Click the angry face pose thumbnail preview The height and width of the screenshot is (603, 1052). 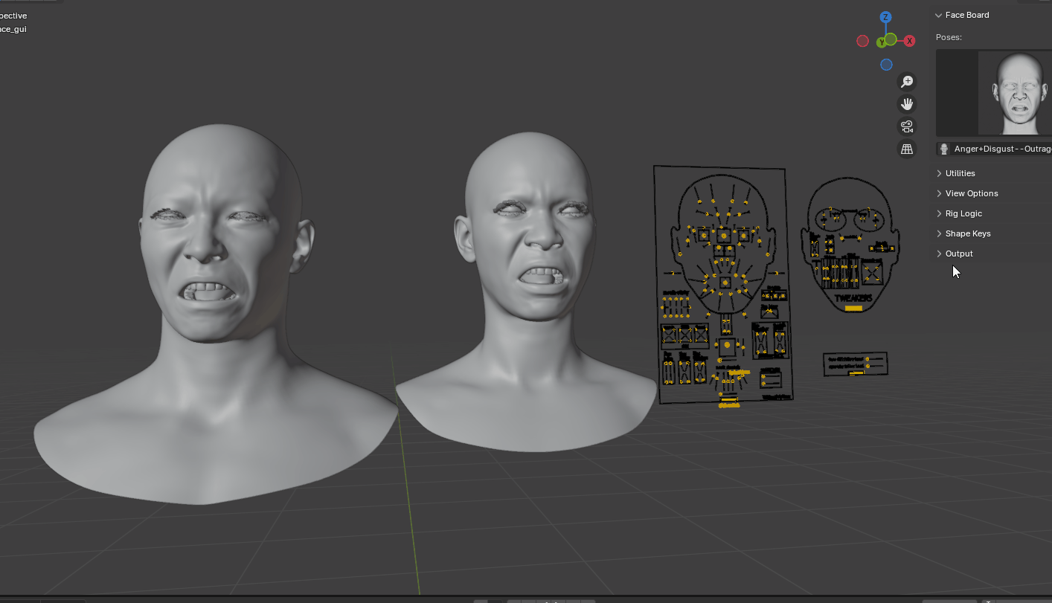[1016, 93]
